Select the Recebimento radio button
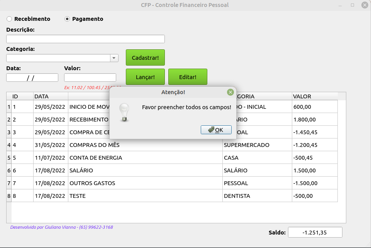Viewport: 371px width, 248px height. pyautogui.click(x=9, y=19)
